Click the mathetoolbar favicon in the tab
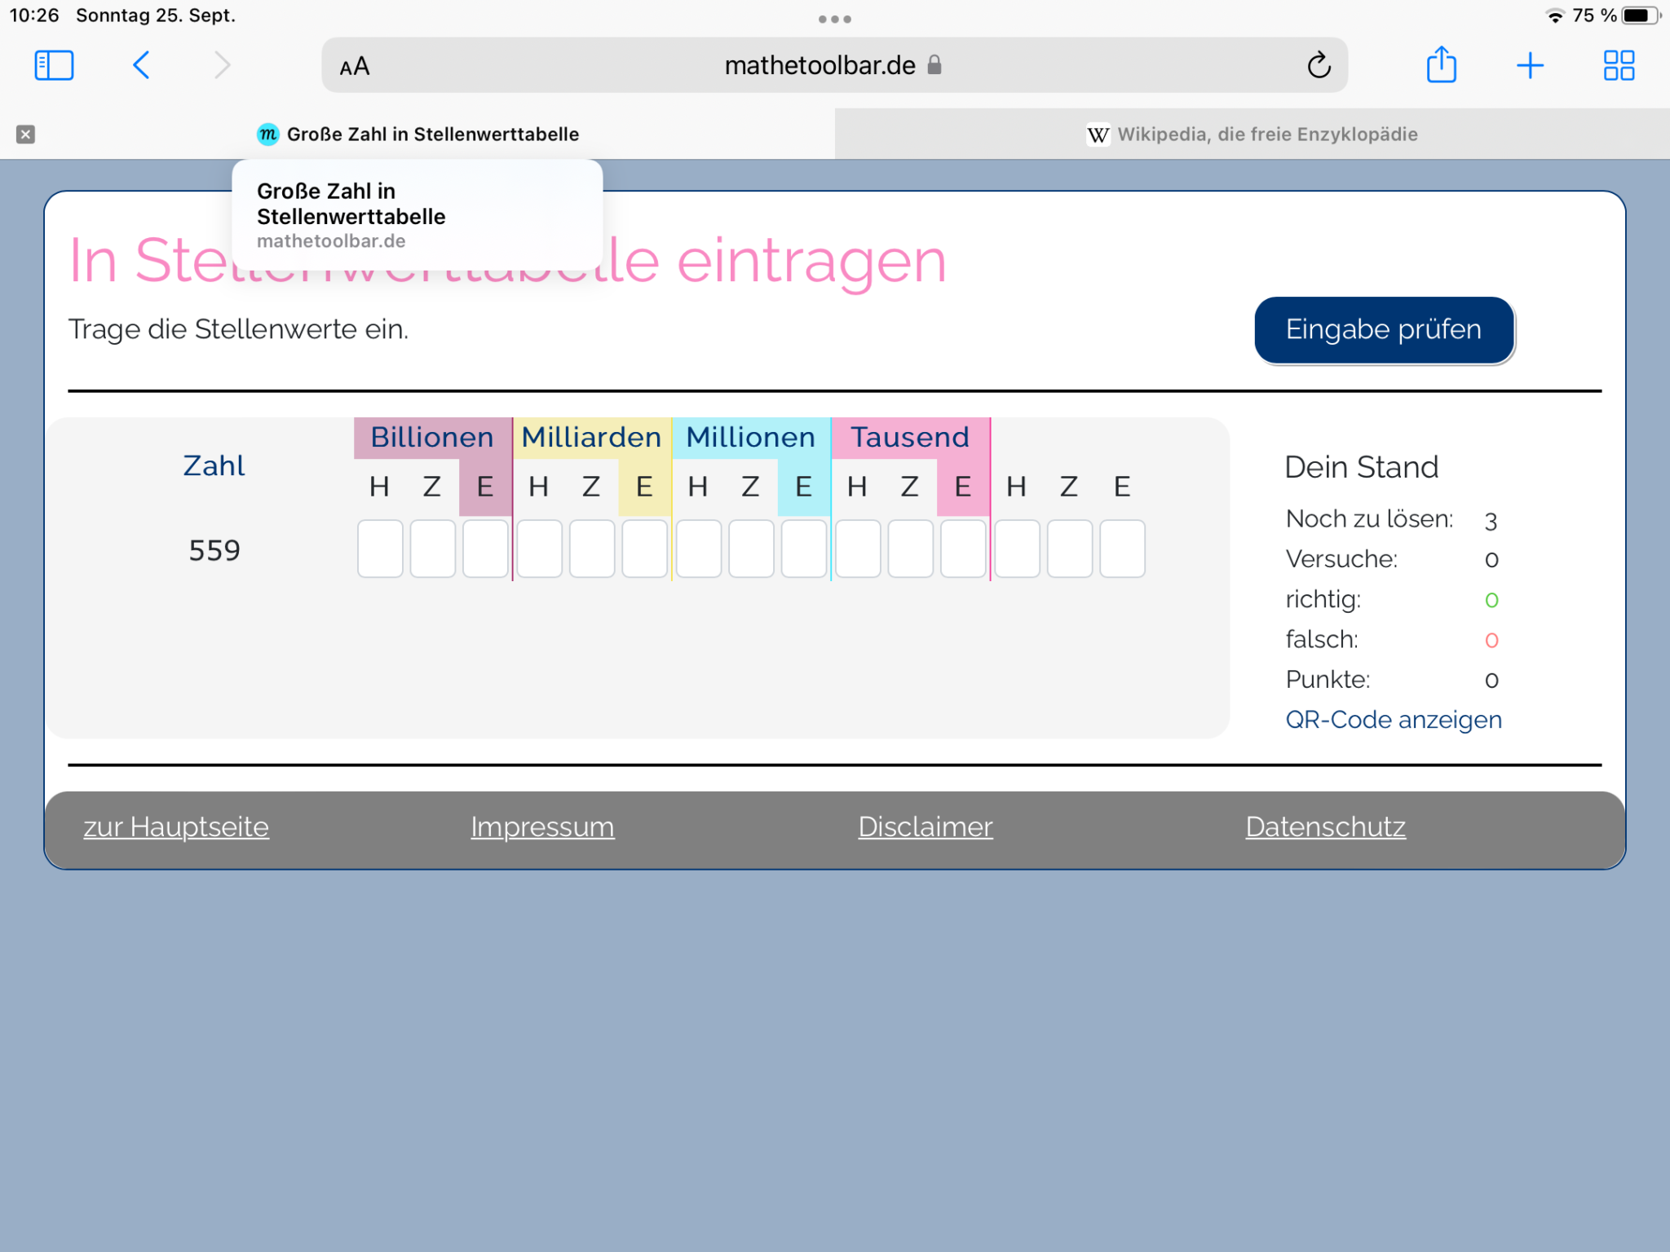 pos(267,134)
